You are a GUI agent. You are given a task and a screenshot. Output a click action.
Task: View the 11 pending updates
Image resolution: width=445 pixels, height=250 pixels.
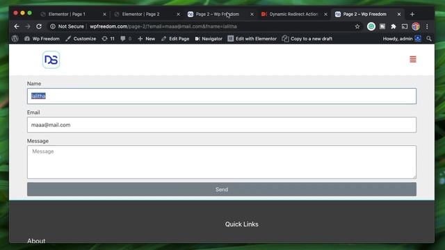click(x=108, y=39)
